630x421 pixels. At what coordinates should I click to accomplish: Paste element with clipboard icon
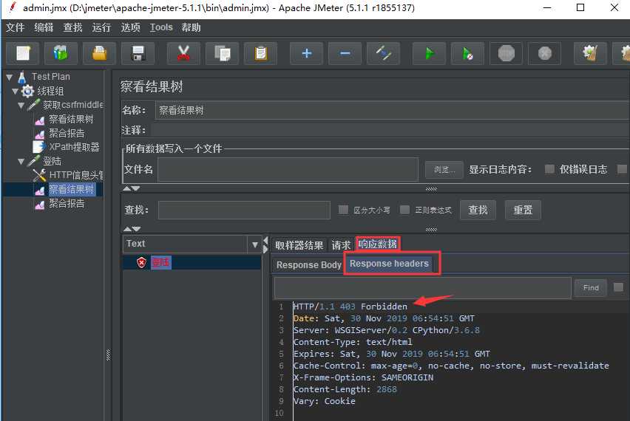point(260,53)
